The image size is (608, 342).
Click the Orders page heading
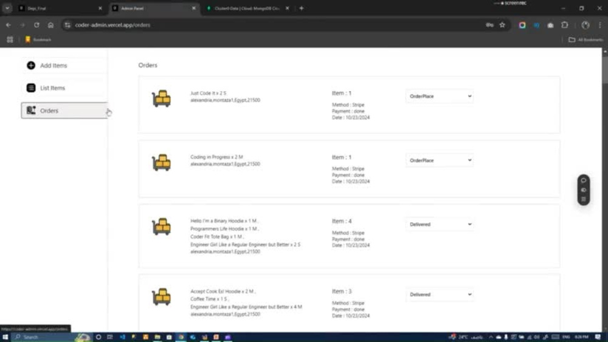point(148,65)
